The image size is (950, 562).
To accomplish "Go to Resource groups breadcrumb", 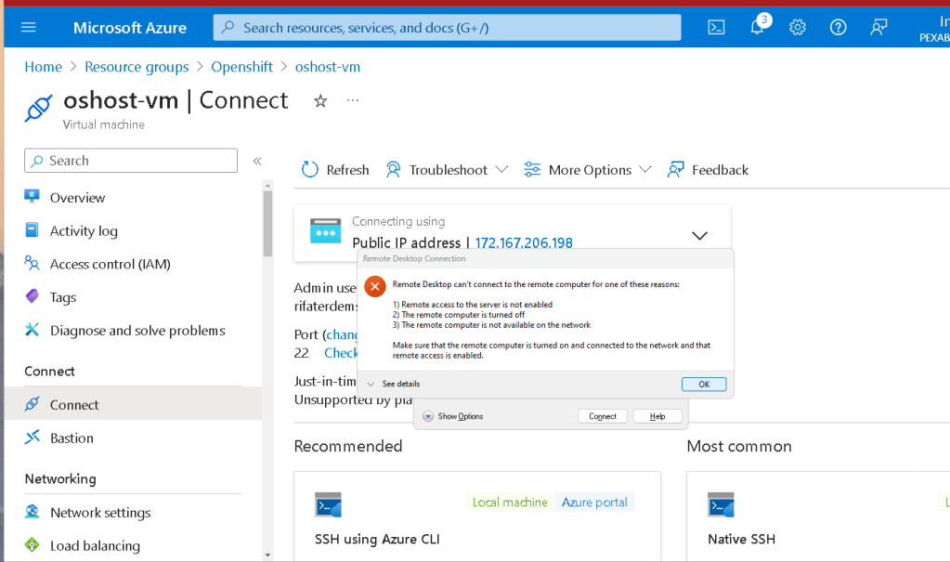I will [x=137, y=67].
